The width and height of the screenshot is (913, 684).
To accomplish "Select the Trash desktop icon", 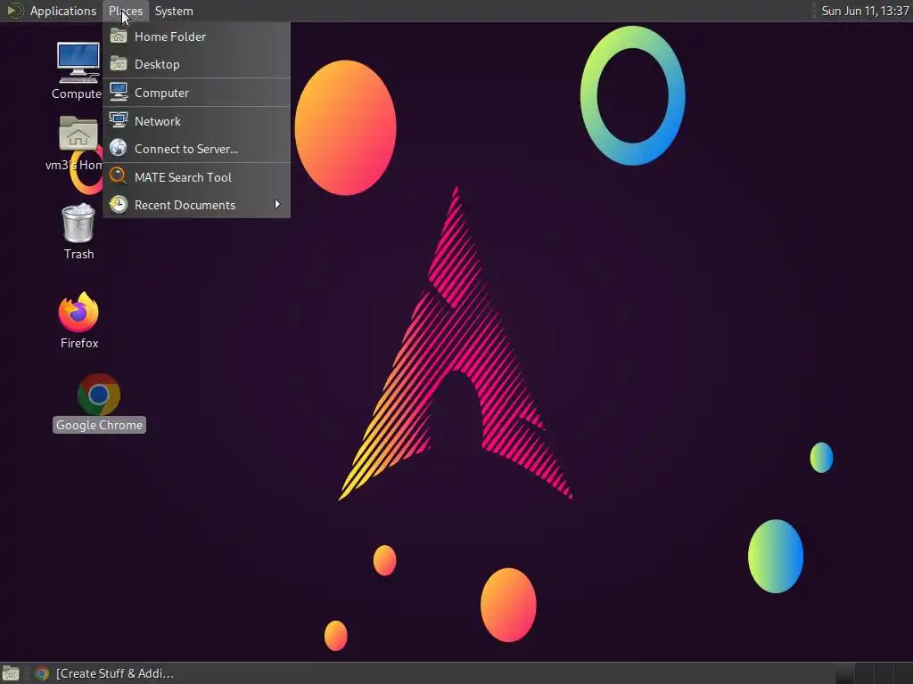I will [x=78, y=223].
